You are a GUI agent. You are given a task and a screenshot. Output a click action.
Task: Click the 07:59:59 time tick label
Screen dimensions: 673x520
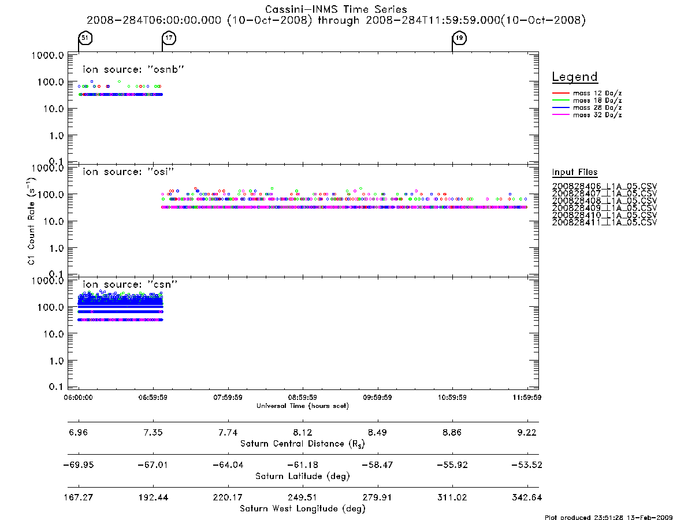coord(228,398)
